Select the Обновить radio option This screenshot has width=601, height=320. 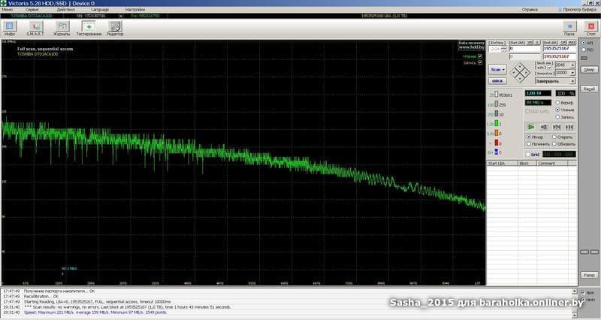coord(554,143)
